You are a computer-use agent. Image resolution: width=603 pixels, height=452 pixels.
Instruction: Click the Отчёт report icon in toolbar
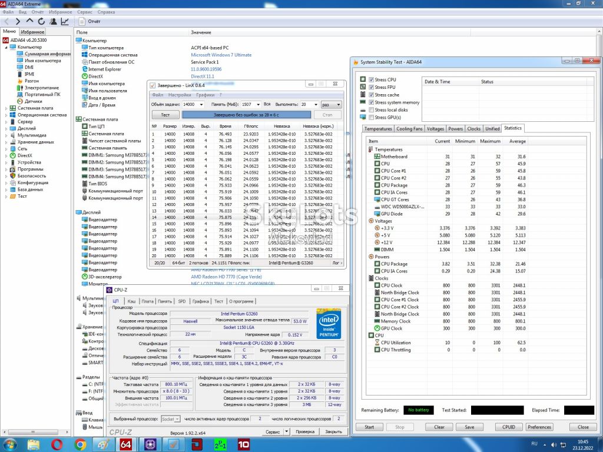(x=82, y=22)
